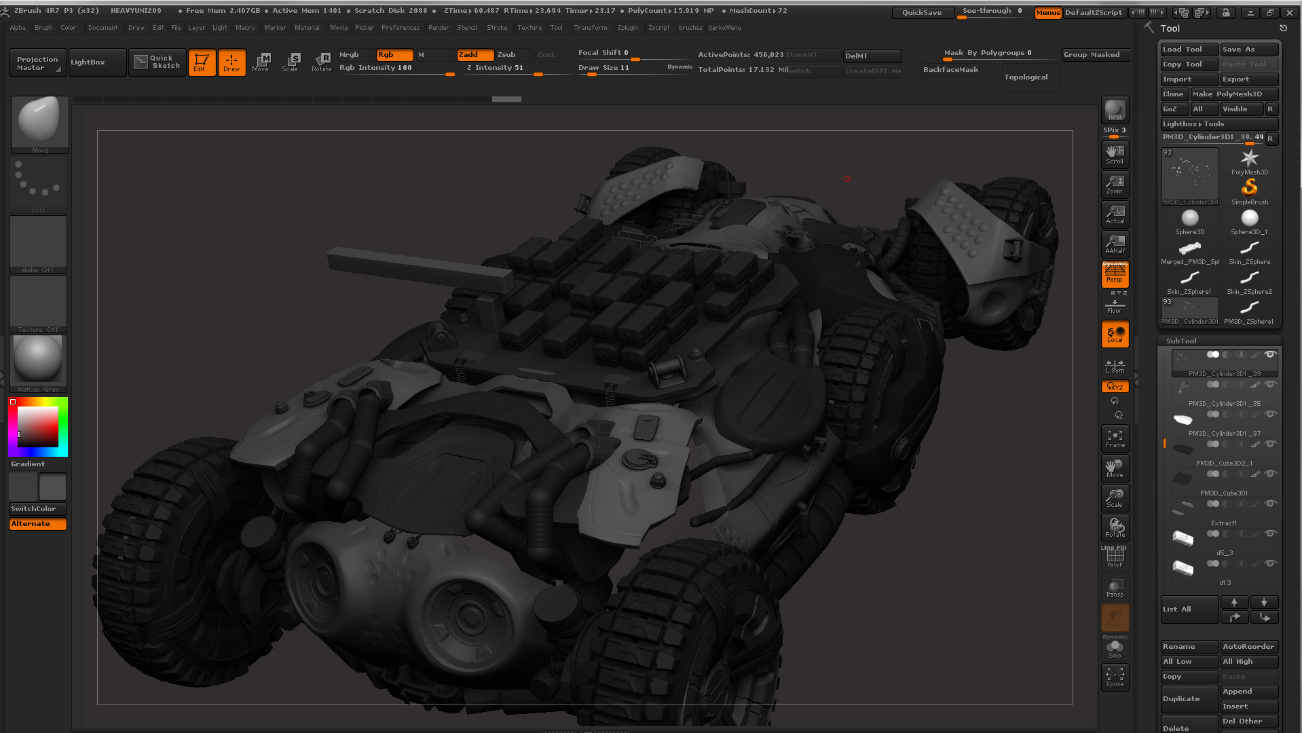The width and height of the screenshot is (1302, 733).
Task: Move subtool down with down arrow
Action: point(1264,602)
